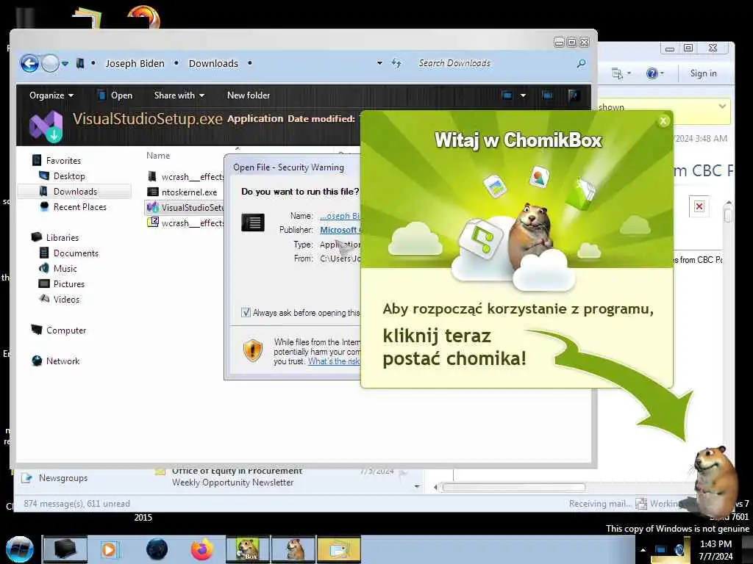Click the change view icon

[x=507, y=95]
